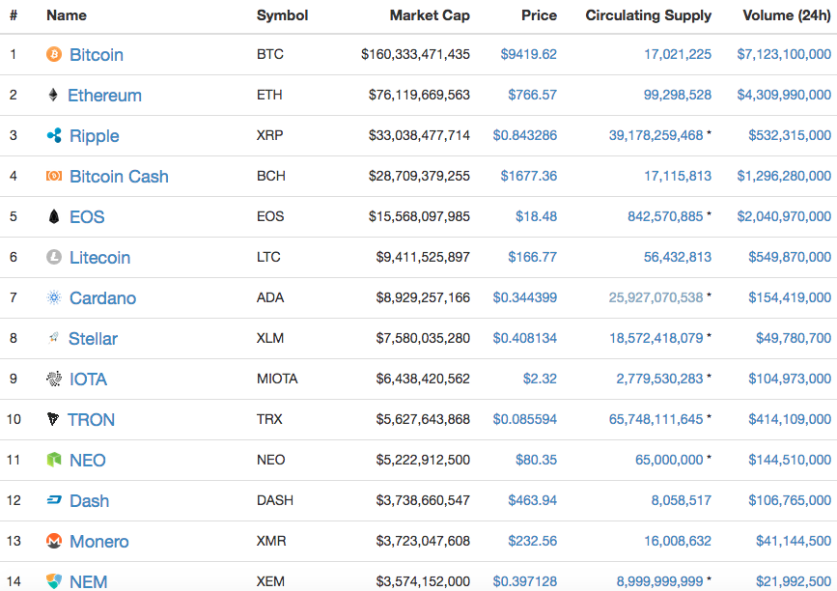Viewport: 837px width, 591px height.
Task: Open the NEM name link
Action: pos(88,581)
